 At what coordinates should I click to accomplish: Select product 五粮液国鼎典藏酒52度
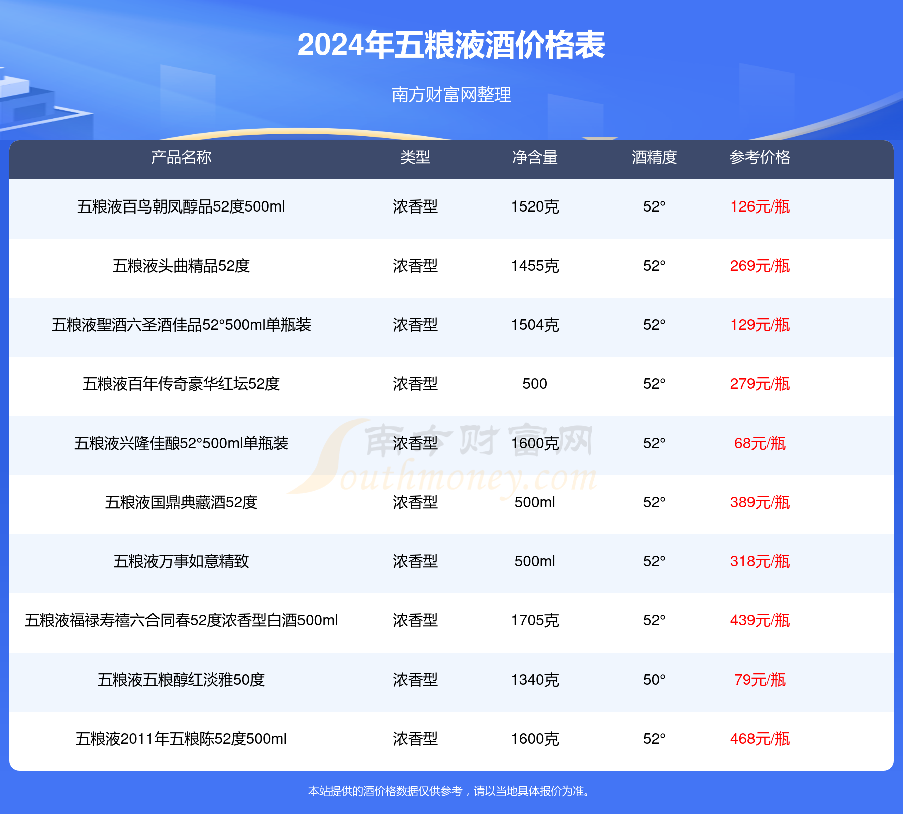(181, 502)
